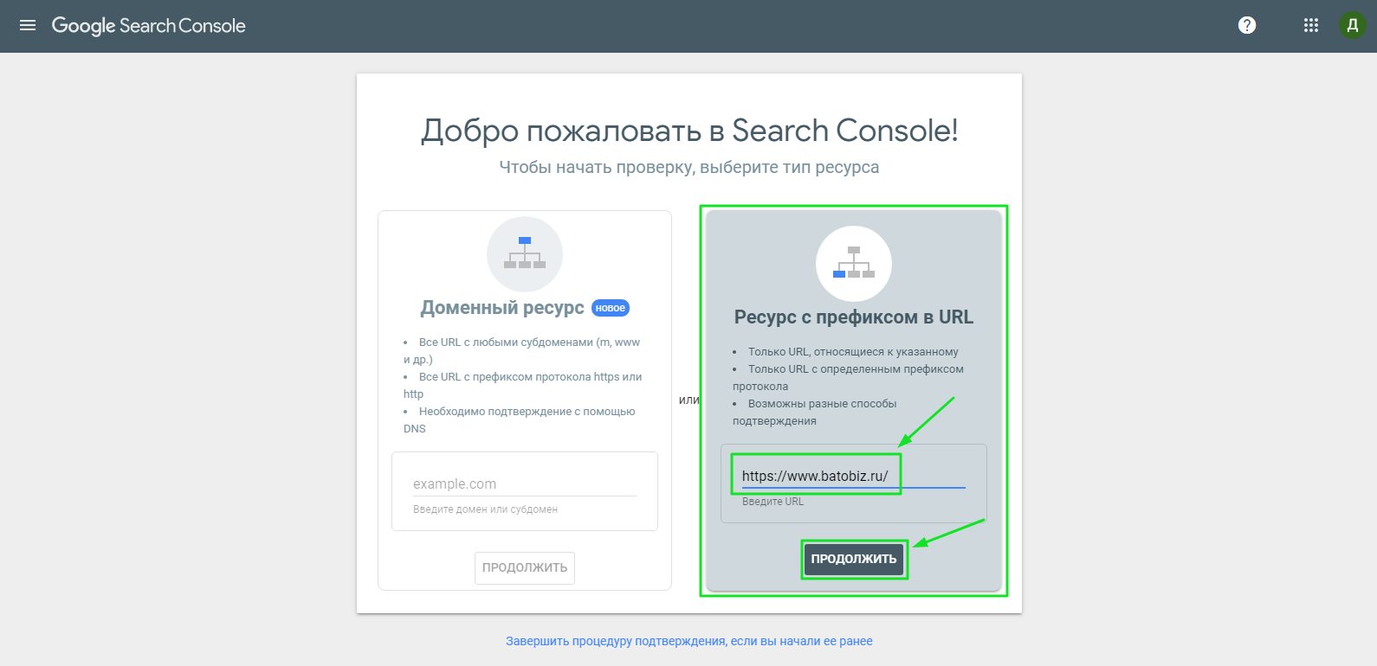Open the account avatar Д
The height and width of the screenshot is (666, 1377).
click(x=1352, y=26)
